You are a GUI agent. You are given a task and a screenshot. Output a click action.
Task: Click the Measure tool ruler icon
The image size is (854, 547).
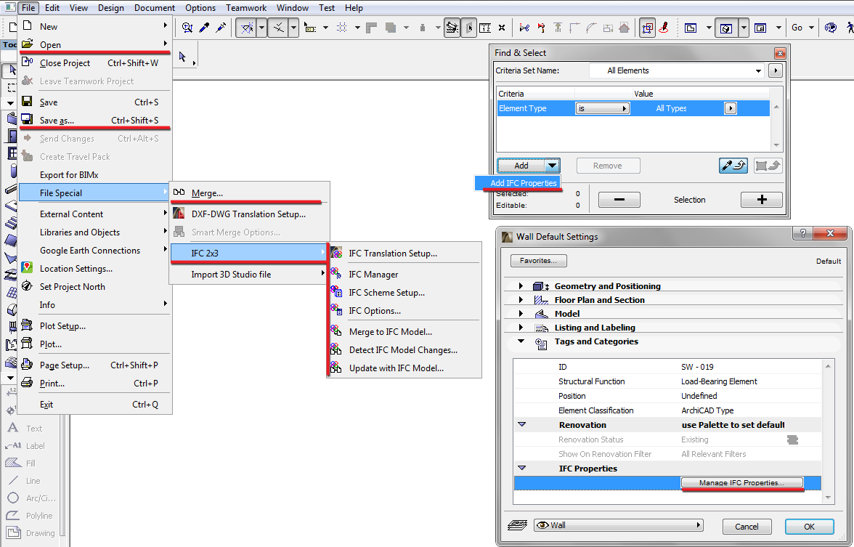pos(485,28)
